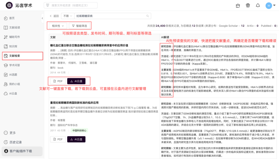Viewport: 279px width, 159px height.
Task: Expand the 不限 search scope dropdown
Action: 67,16
